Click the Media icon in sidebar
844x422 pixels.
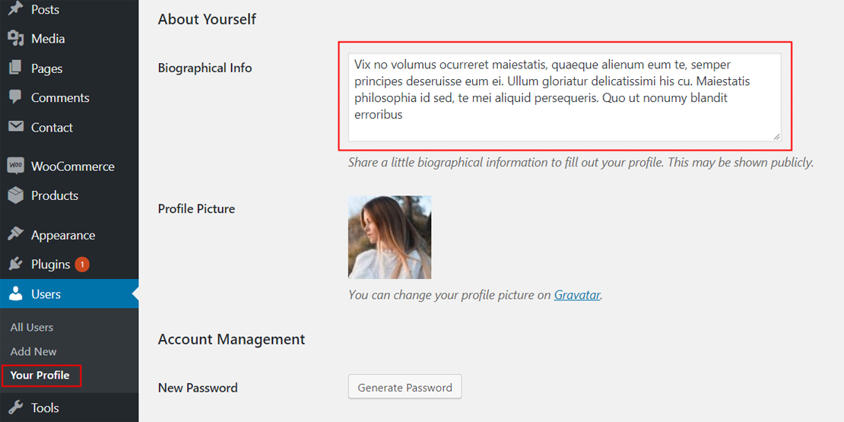pos(15,39)
